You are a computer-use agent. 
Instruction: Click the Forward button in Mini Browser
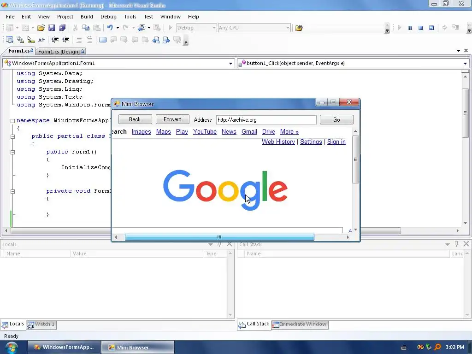coord(172,119)
